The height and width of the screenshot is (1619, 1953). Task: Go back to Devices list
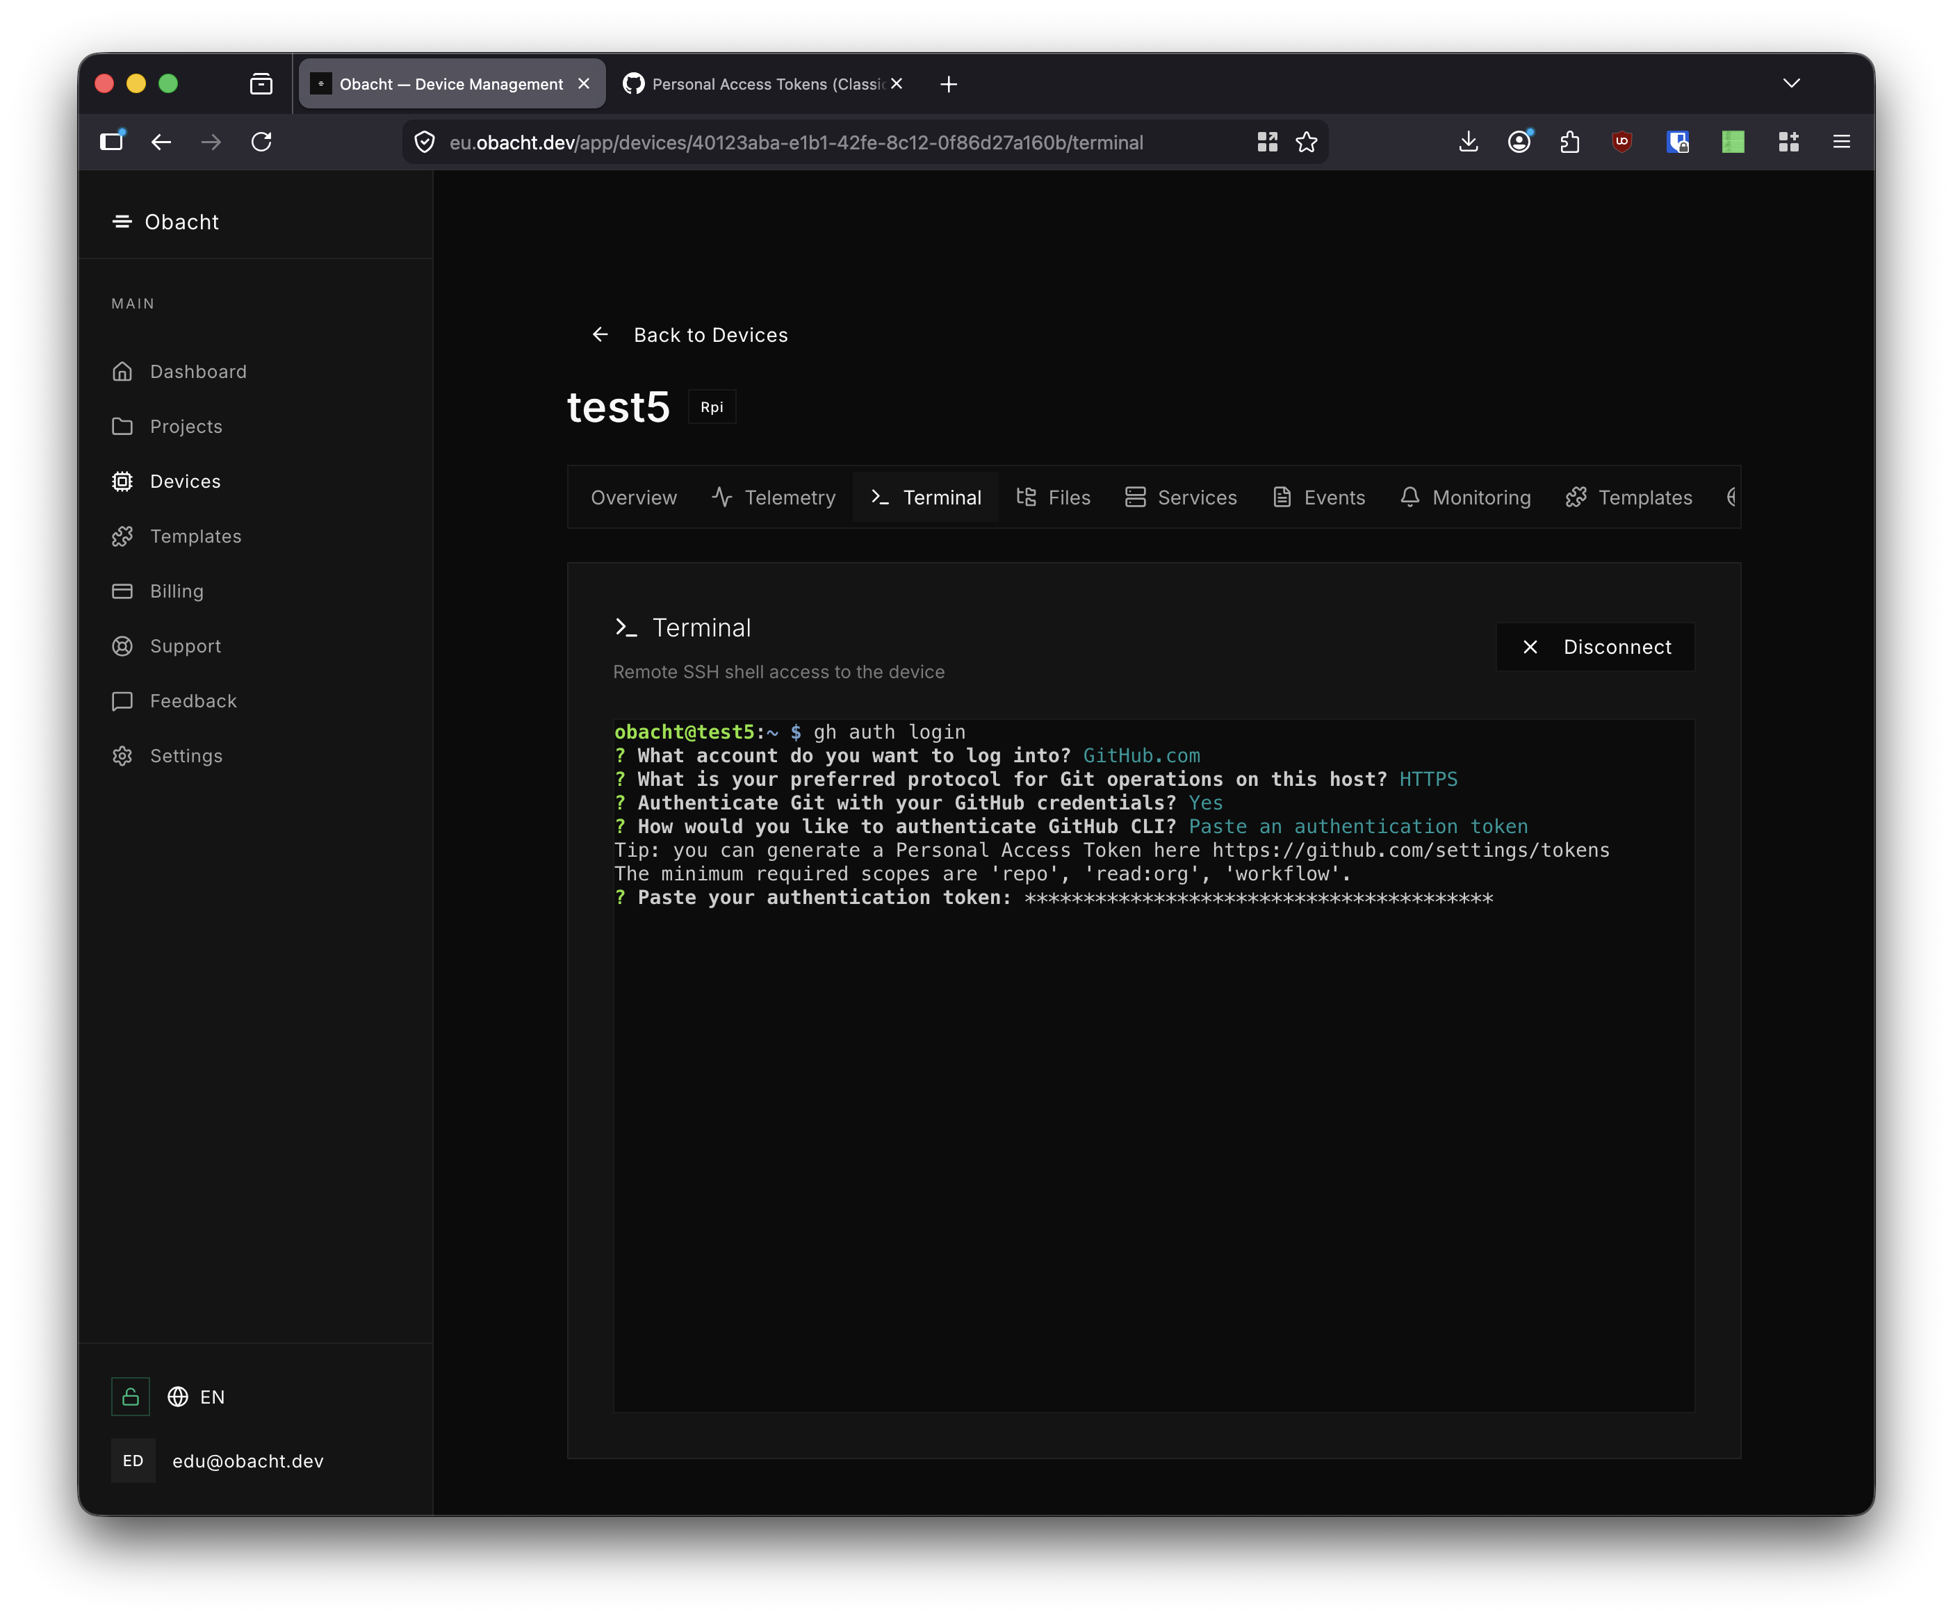tap(690, 335)
